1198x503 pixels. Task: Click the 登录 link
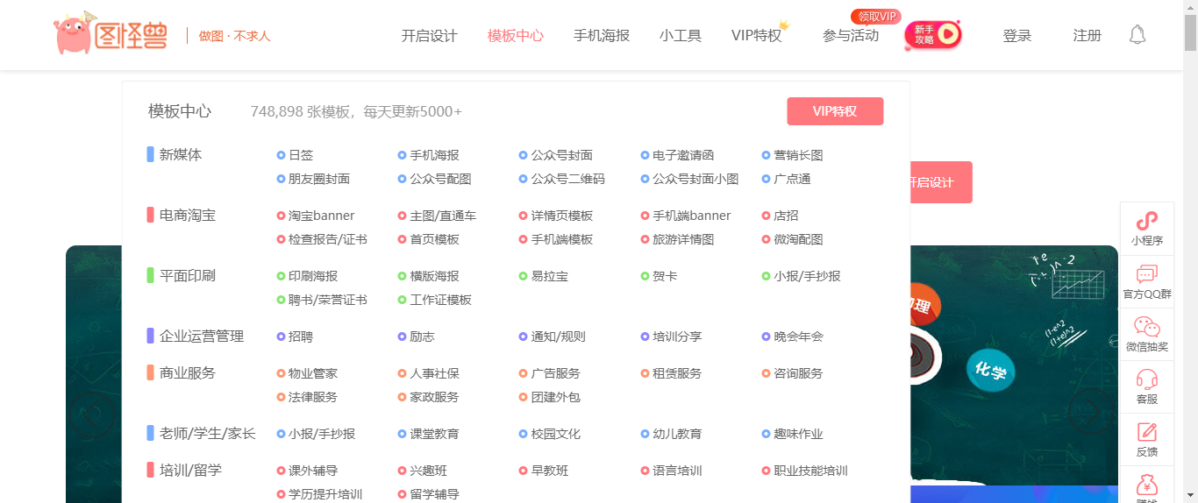point(1017,36)
